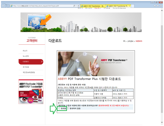Open 오시는길 in the sidebar menu
This screenshot has height=126, width=164.
pos(26,67)
